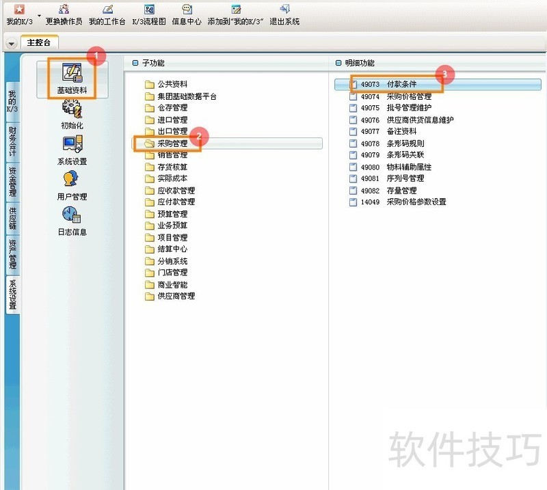Click the 我的K/3 star icon
Screen dimensions: 547x490
19,10
